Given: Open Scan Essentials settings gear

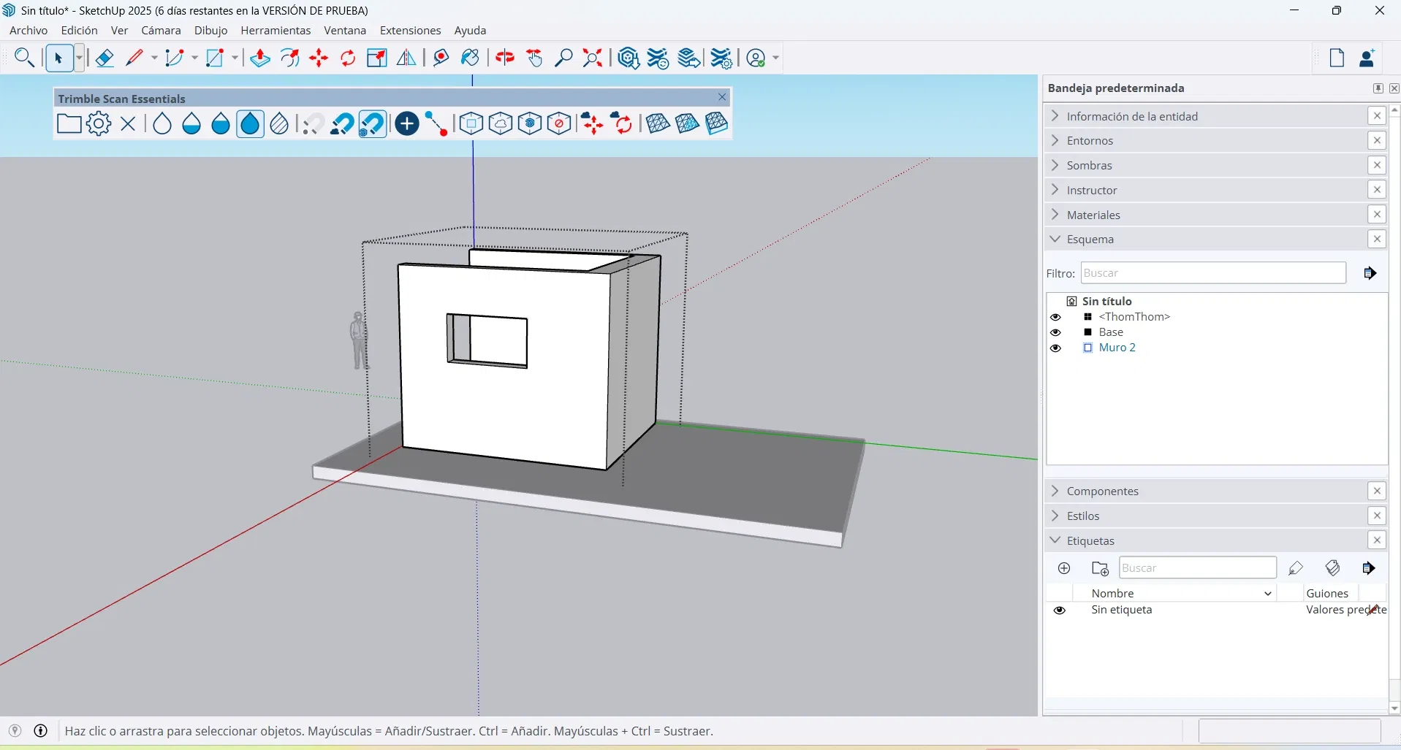Looking at the screenshot, I should [99, 124].
